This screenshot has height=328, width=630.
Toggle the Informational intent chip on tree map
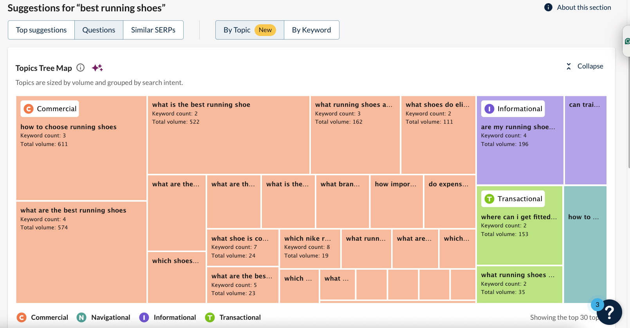click(x=513, y=108)
